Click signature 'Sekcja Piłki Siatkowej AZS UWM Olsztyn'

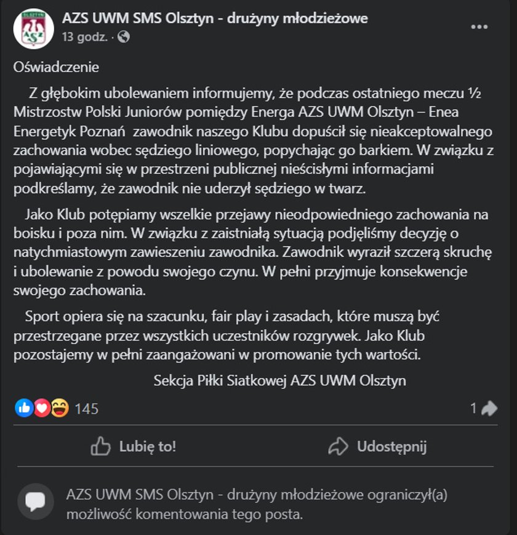click(x=279, y=380)
